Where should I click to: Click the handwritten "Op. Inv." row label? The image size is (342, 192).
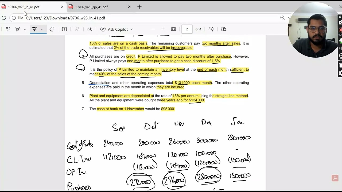coord(76,172)
